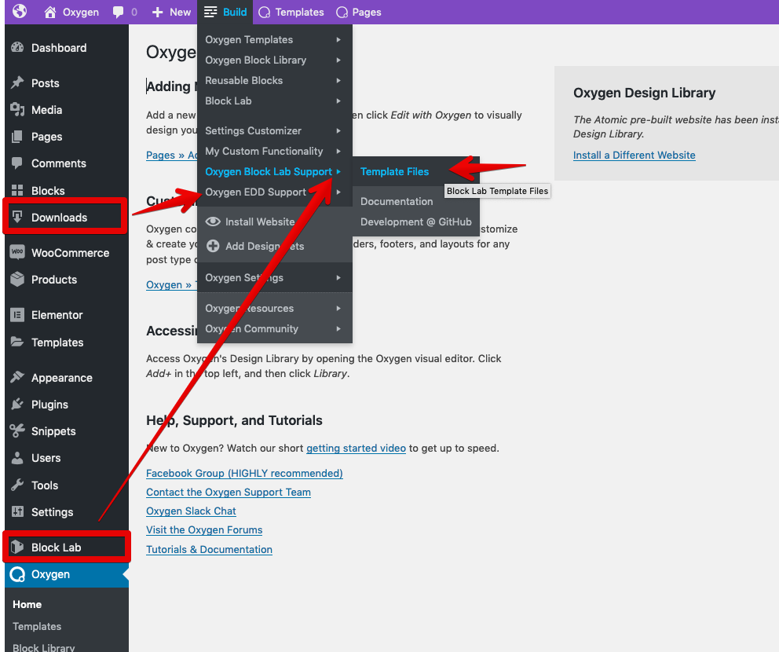Click the plus New icon in admin bar
Screen dimensions: 779x652
(158, 13)
